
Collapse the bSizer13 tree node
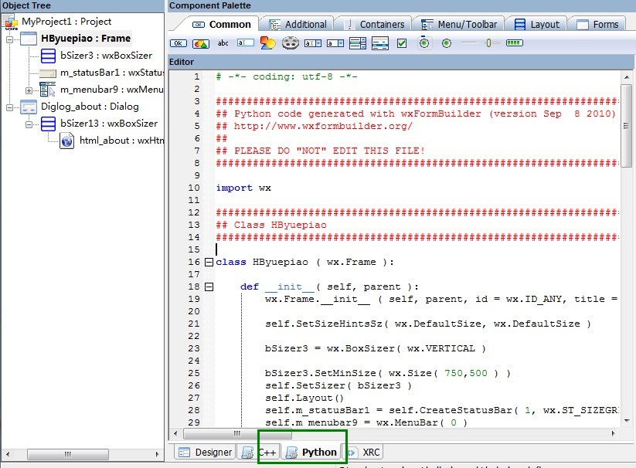[29, 124]
